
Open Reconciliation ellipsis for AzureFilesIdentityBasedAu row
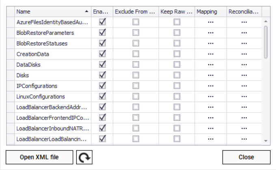pos(244,22)
